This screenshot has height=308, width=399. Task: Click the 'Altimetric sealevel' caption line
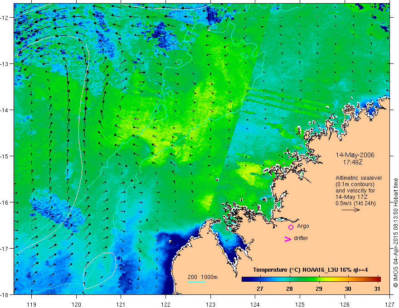pos(358,178)
